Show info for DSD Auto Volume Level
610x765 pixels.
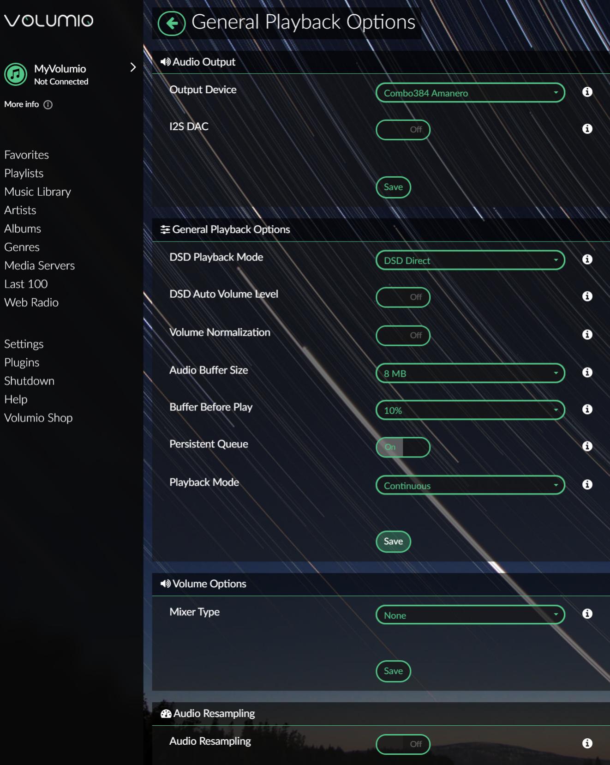click(x=587, y=296)
